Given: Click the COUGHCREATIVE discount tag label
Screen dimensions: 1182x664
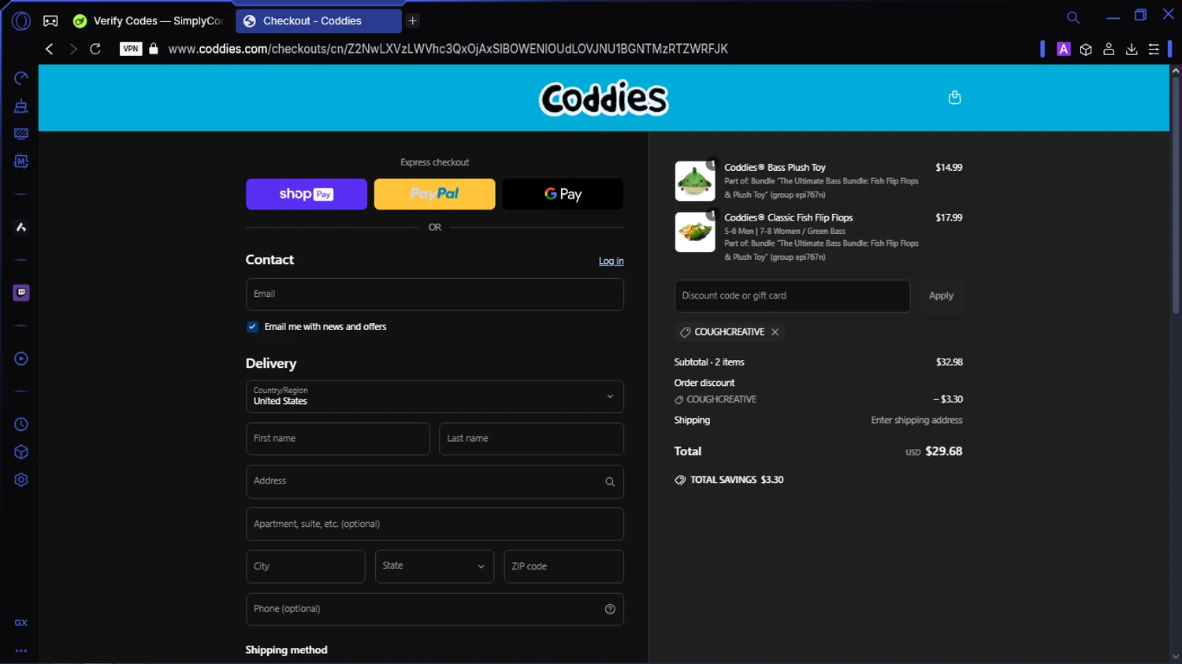Looking at the screenshot, I should pyautogui.click(x=729, y=332).
